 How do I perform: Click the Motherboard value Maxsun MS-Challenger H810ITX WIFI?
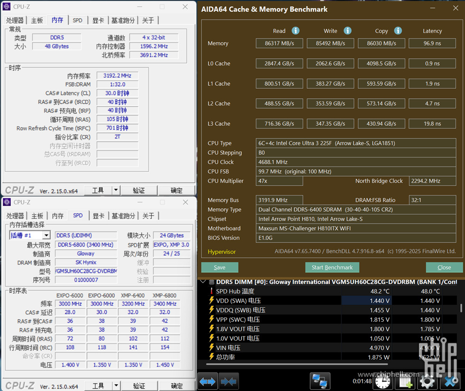coord(356,228)
